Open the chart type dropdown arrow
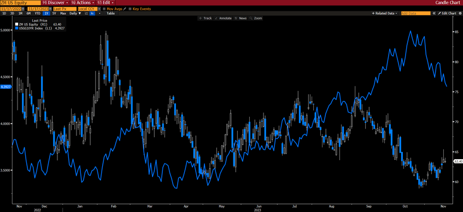 (x=99, y=13)
